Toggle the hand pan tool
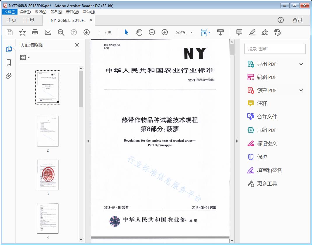Image resolution: width=312 pixels, height=245 pixels. 139,32
